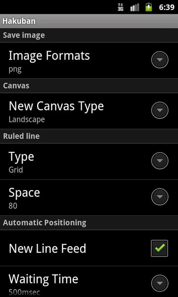Screen dimensions: 178x297
Task: Select the Image Formats setting label
Action: [49, 56]
